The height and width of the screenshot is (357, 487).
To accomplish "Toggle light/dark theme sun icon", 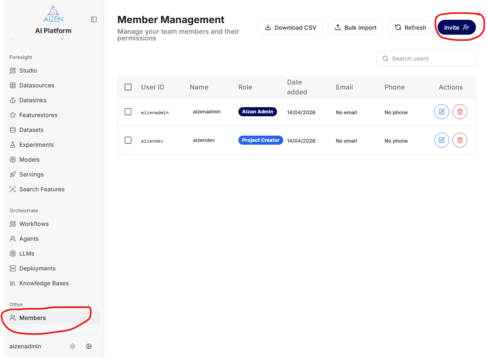I will click(x=72, y=346).
